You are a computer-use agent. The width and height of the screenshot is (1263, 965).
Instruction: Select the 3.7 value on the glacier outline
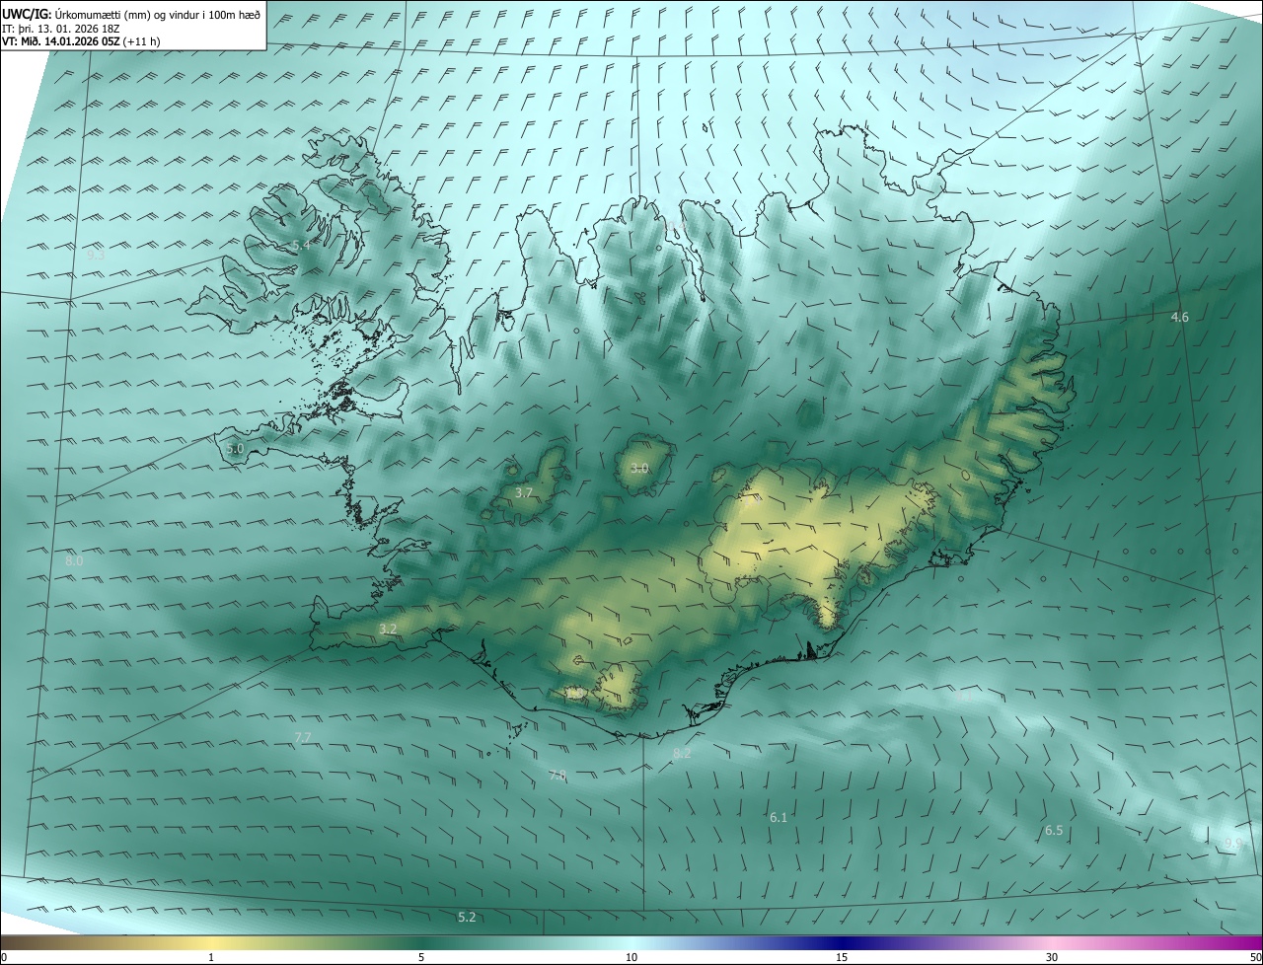(x=524, y=492)
